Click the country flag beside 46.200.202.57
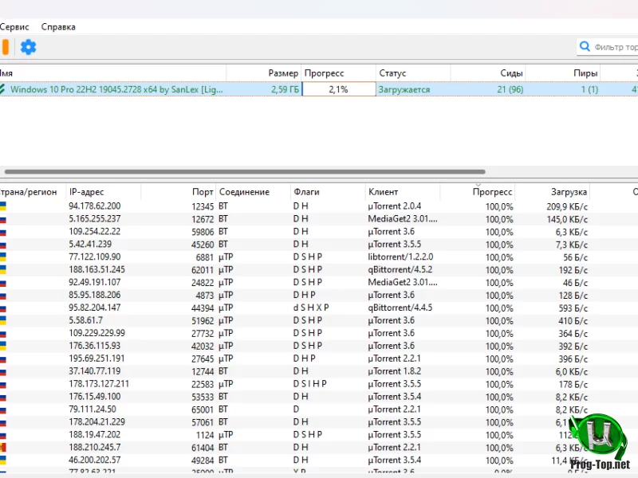638x478 pixels. [x=3, y=460]
